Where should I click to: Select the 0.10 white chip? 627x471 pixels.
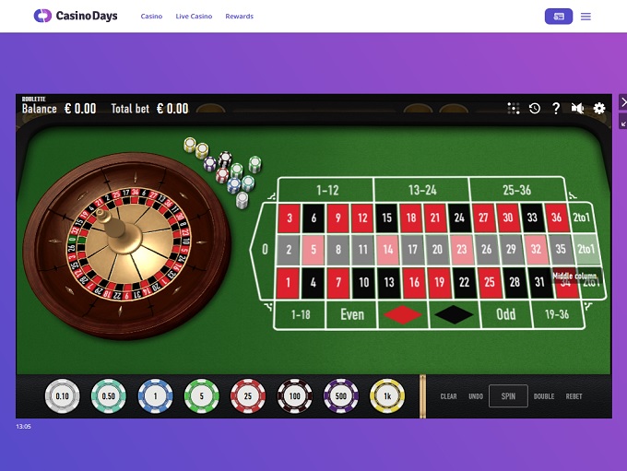coord(62,395)
